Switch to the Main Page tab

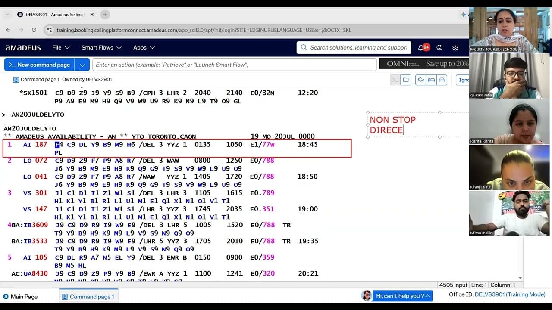point(20,297)
